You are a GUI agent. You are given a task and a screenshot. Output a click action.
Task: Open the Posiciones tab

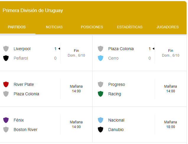point(92,27)
